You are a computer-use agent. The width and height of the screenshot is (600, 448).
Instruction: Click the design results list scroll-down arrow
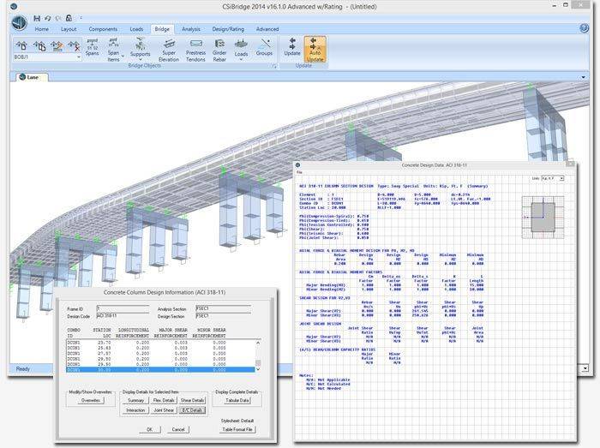tap(258, 369)
